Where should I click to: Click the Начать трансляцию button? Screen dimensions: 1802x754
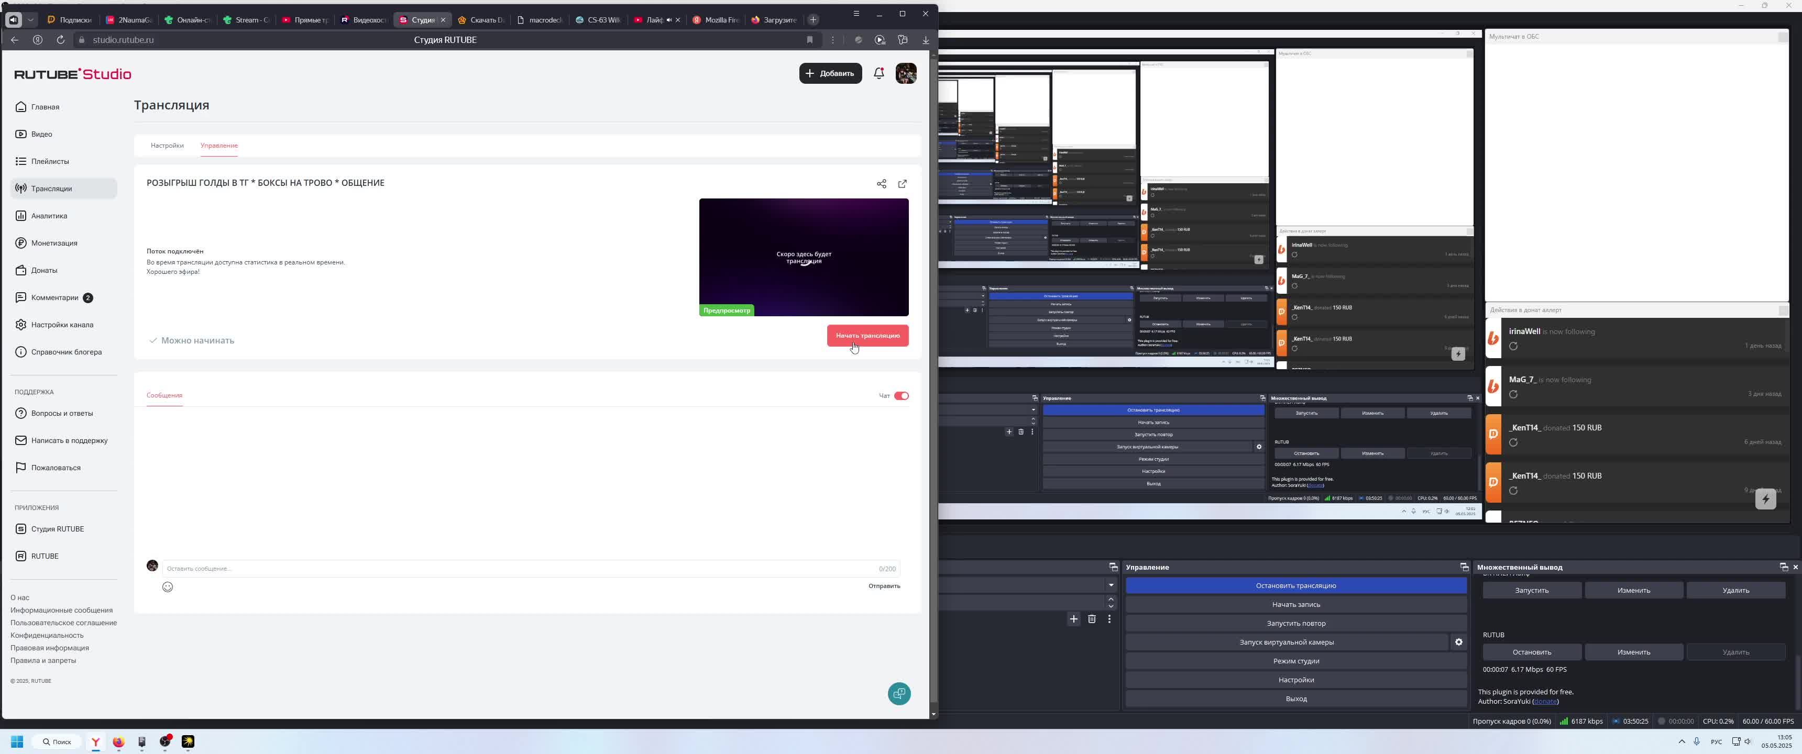click(867, 336)
